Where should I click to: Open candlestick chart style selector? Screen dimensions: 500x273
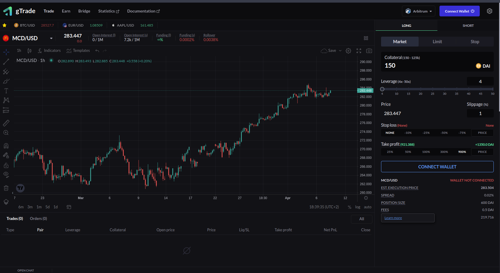click(x=30, y=51)
